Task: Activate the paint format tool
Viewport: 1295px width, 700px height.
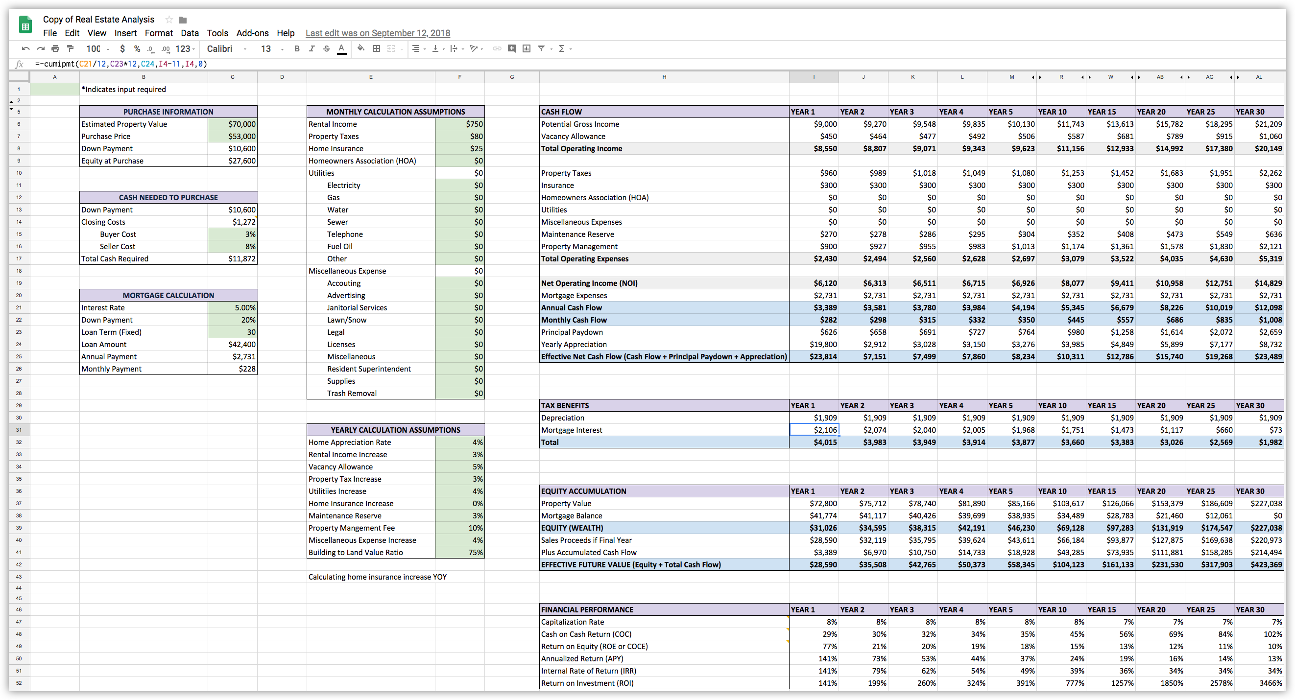Action: (71, 49)
